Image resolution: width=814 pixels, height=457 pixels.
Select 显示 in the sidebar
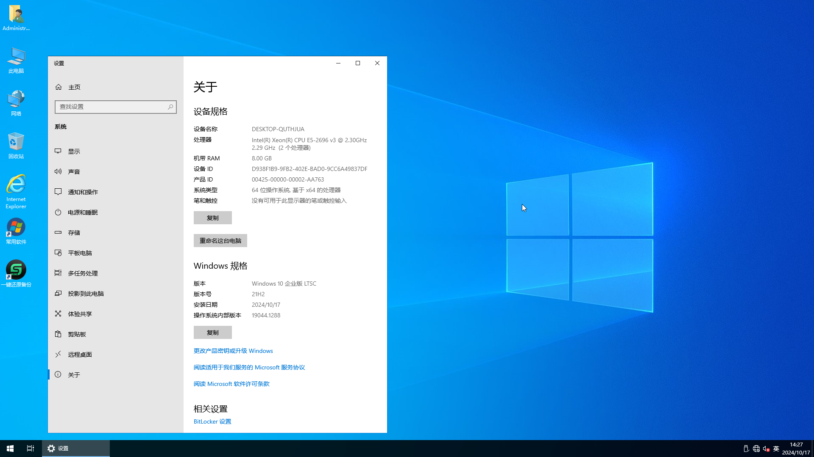116,151
